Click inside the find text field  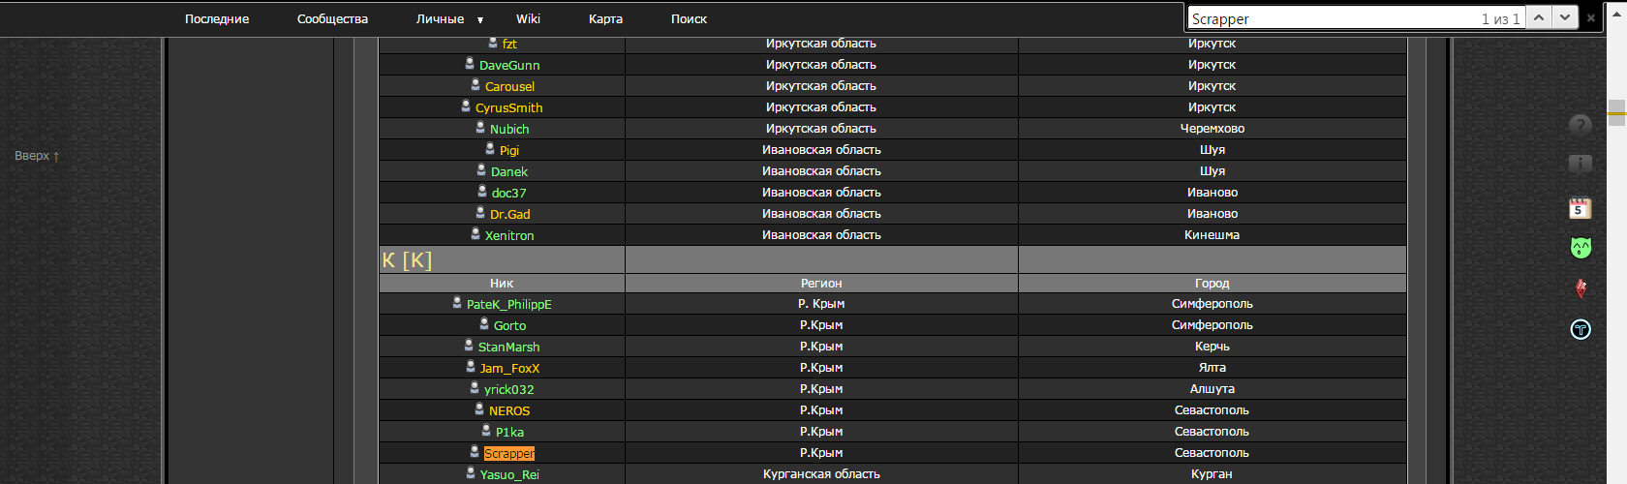pos(1327,18)
